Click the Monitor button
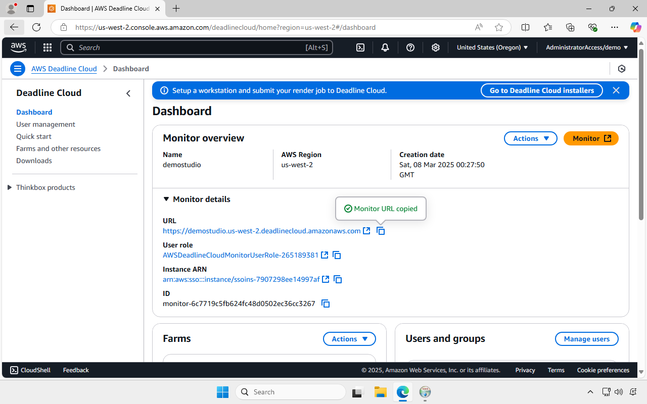This screenshot has height=404, width=647. point(590,138)
